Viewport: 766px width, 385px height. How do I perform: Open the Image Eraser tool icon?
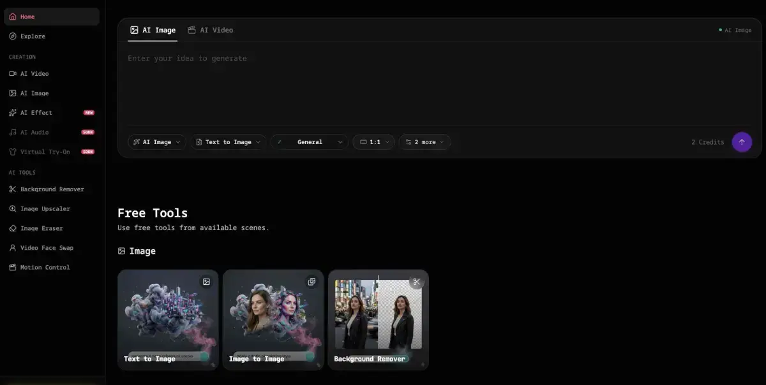point(13,228)
